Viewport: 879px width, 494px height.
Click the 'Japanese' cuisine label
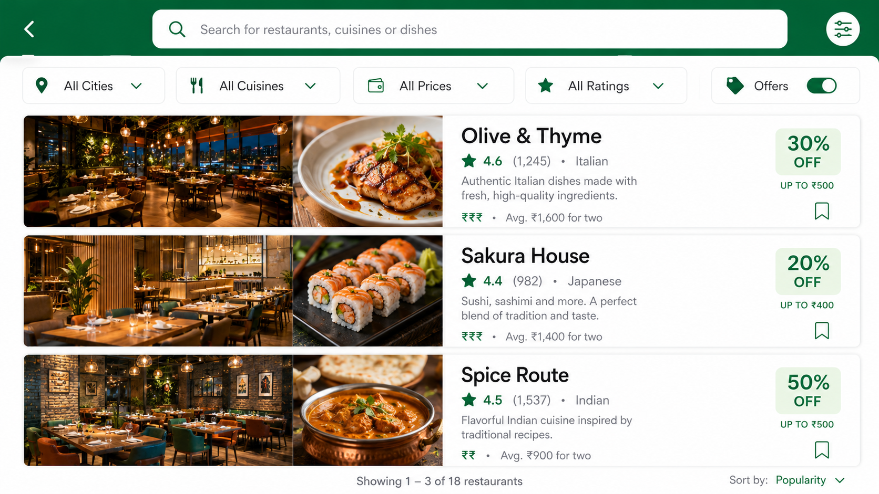click(x=594, y=281)
